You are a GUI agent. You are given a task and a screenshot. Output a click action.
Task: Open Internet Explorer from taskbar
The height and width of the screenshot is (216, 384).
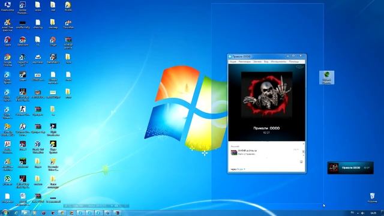point(16,213)
